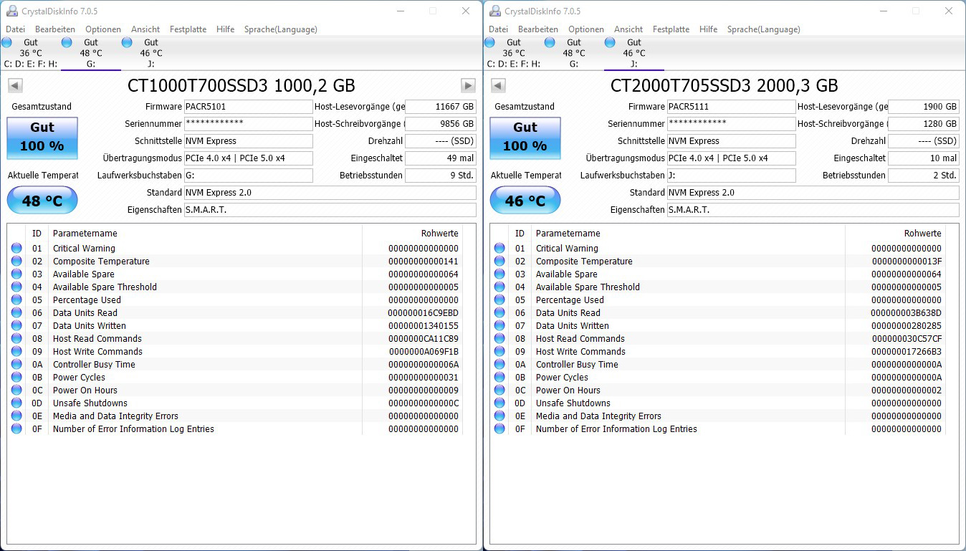Click status orb for Host Write Commands, right window
This screenshot has width=966, height=551.
[499, 352]
